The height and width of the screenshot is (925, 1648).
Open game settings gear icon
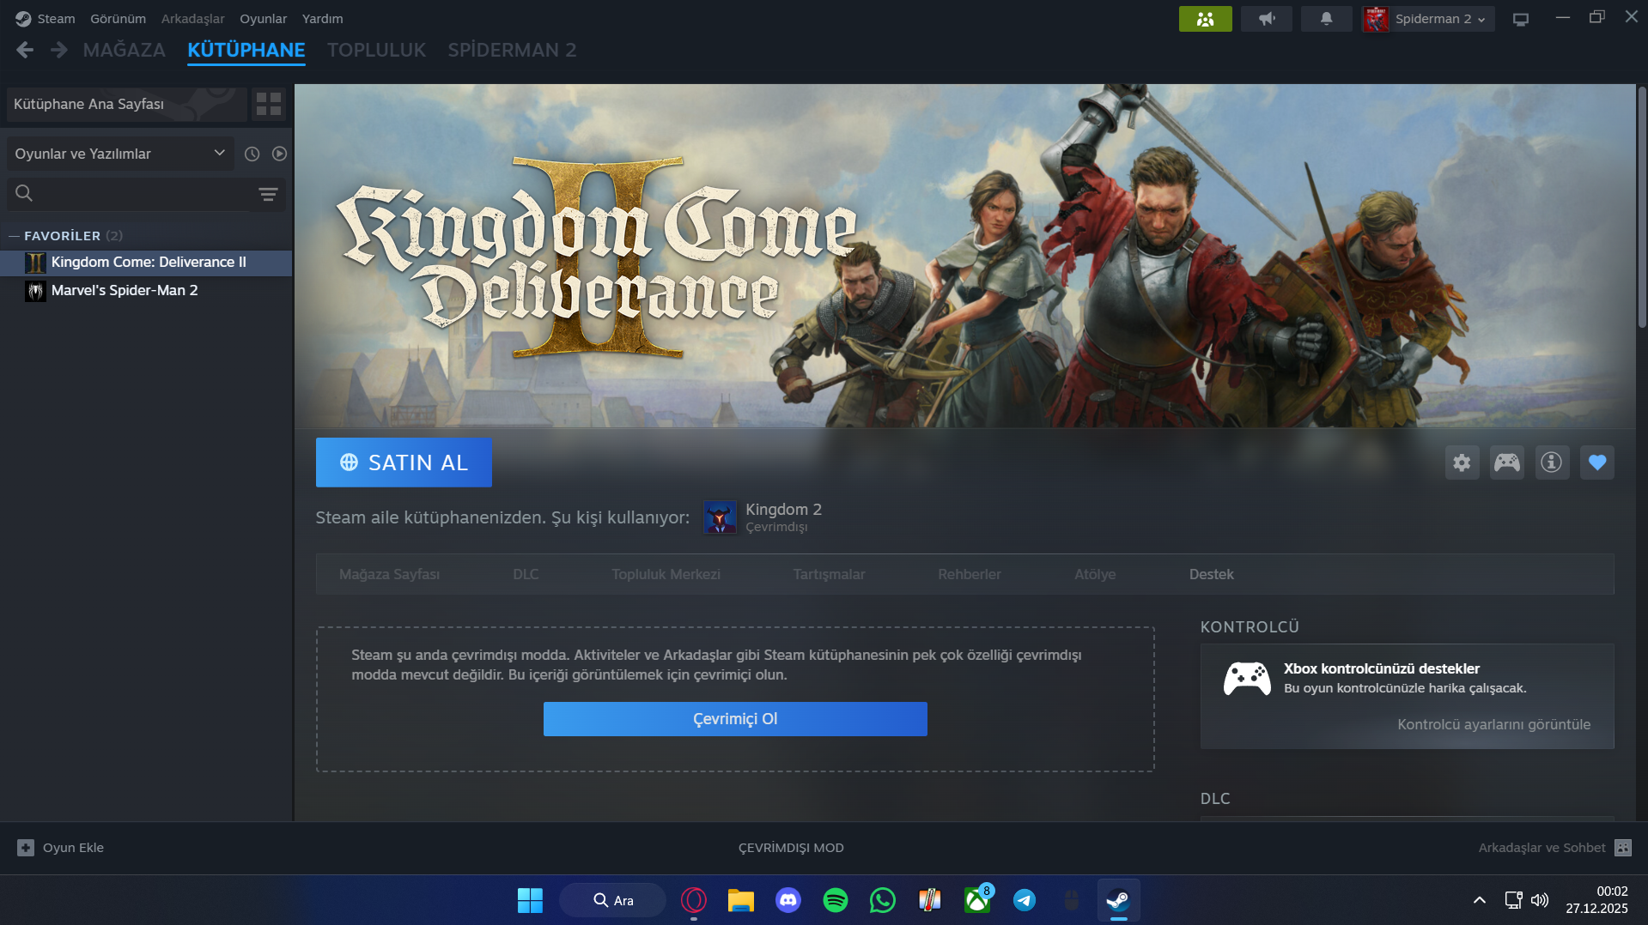click(1462, 462)
